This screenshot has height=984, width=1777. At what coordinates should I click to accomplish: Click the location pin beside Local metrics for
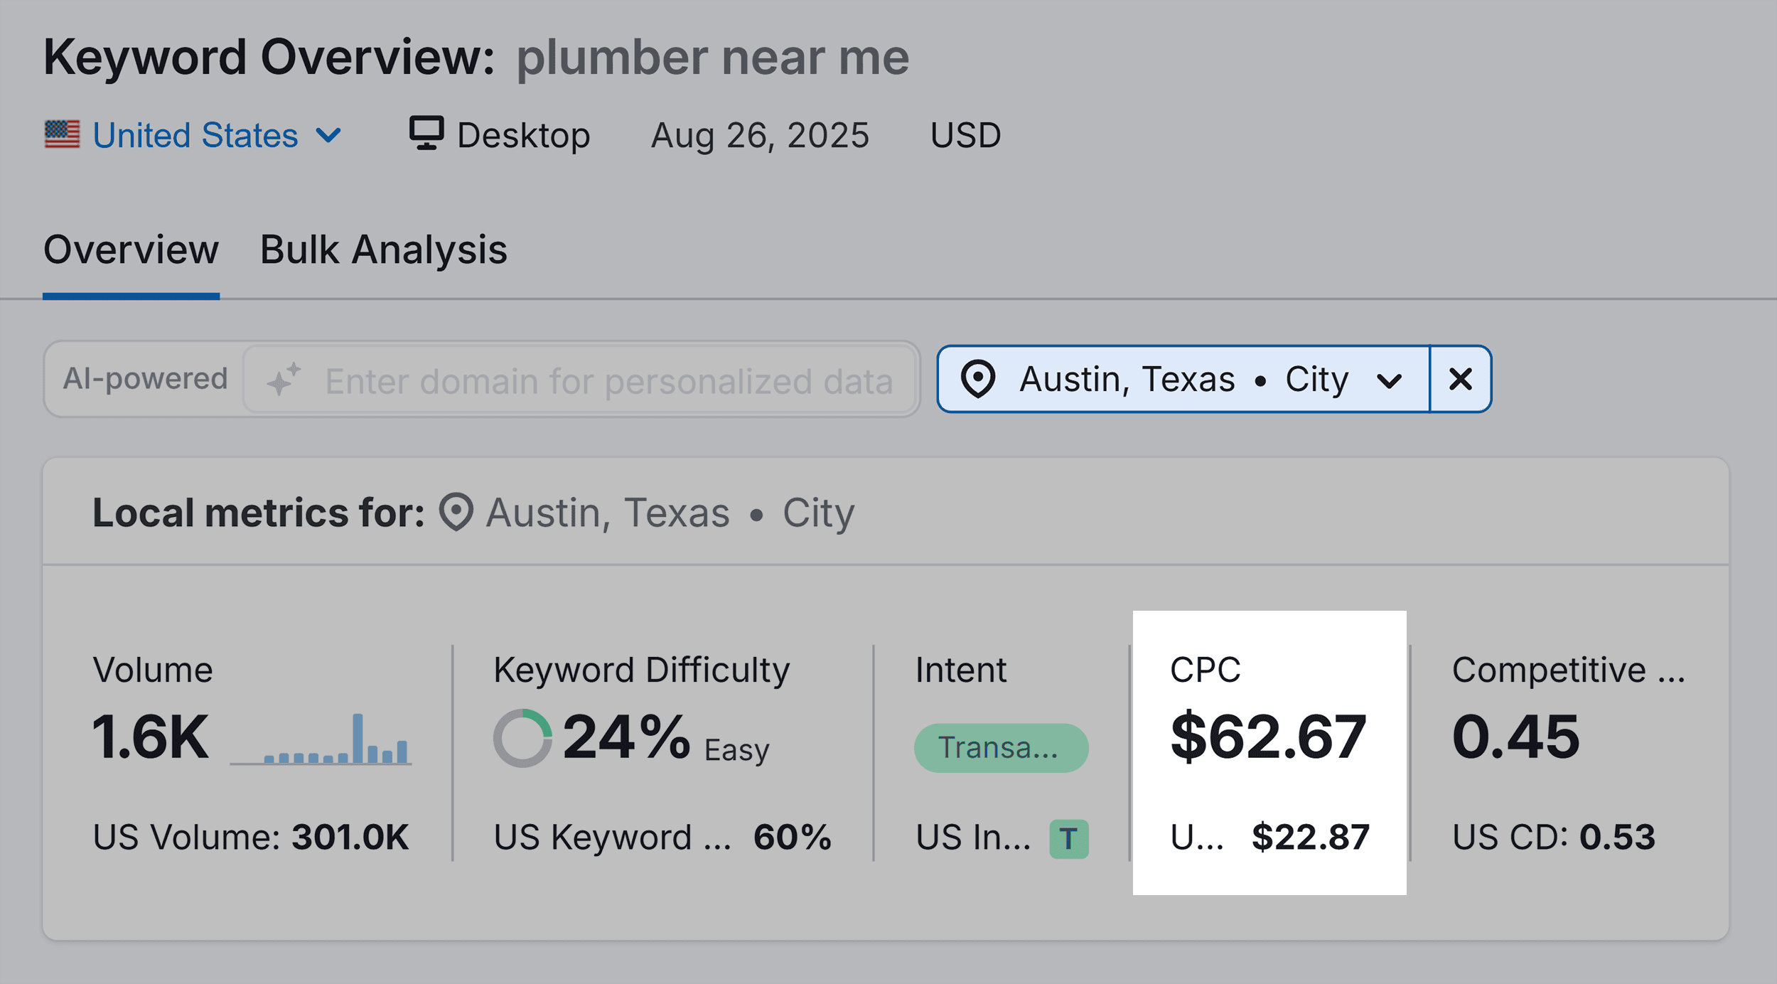(x=456, y=512)
